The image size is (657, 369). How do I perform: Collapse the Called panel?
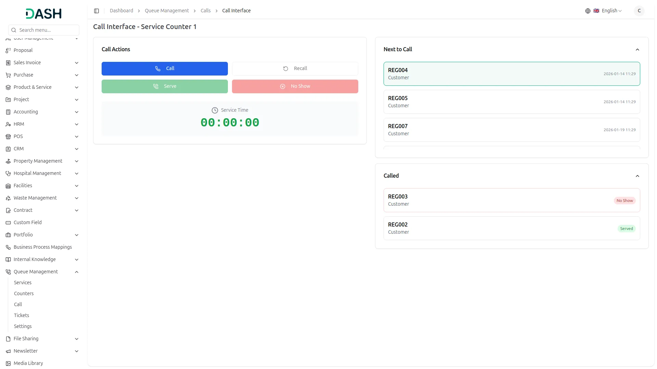point(637,176)
